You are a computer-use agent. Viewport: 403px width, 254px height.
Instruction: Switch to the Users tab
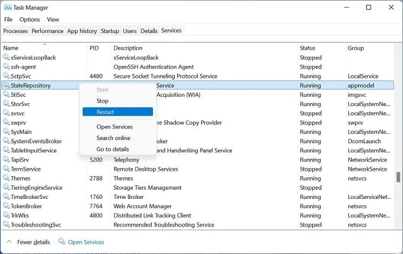(130, 31)
